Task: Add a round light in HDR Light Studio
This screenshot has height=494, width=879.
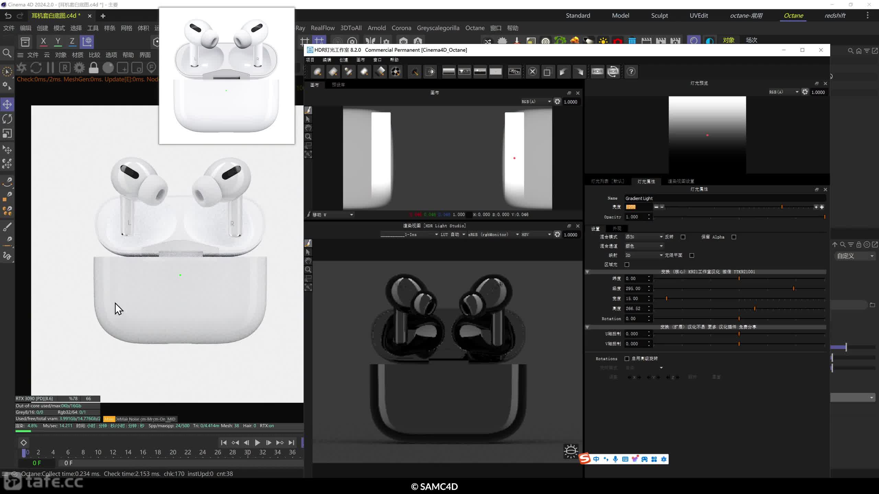Action: click(317, 72)
